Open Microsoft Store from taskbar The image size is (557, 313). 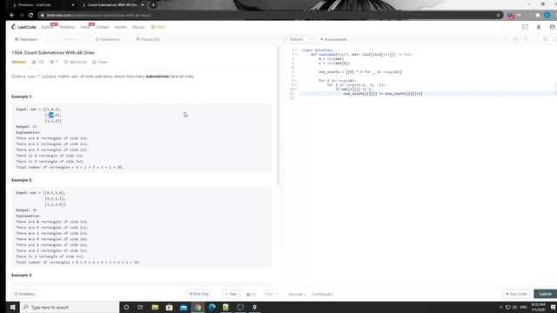169,307
